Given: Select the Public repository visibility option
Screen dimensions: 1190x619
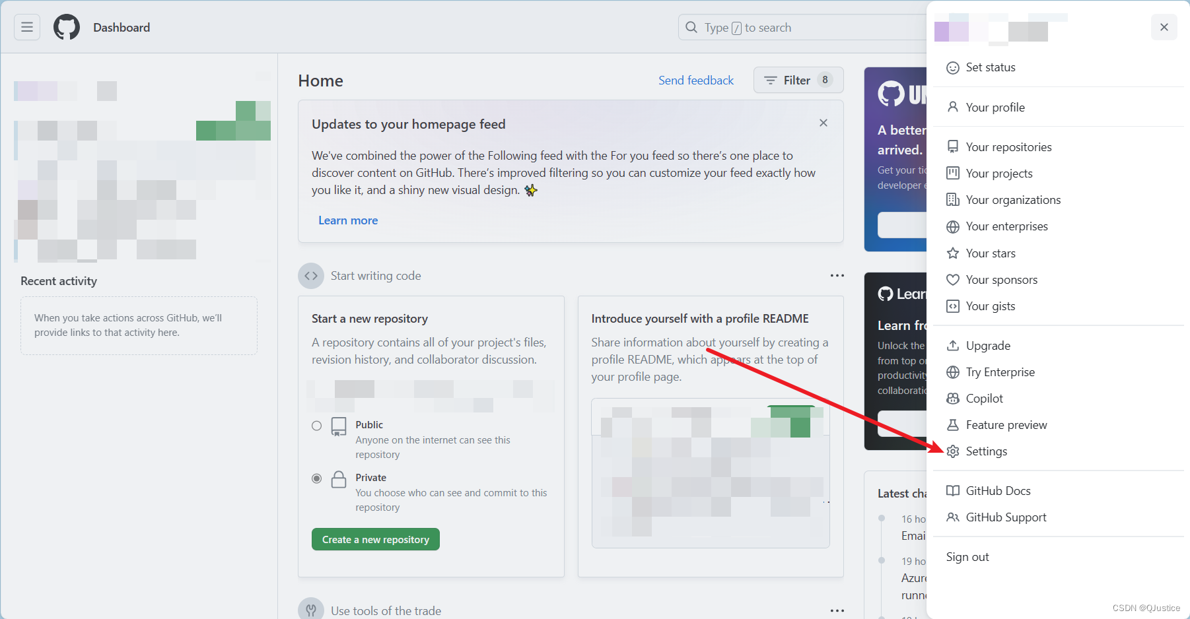Looking at the screenshot, I should [x=316, y=426].
